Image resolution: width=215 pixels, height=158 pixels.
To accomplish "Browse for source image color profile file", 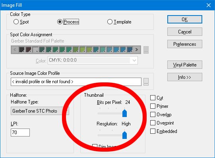I will [146, 82].
